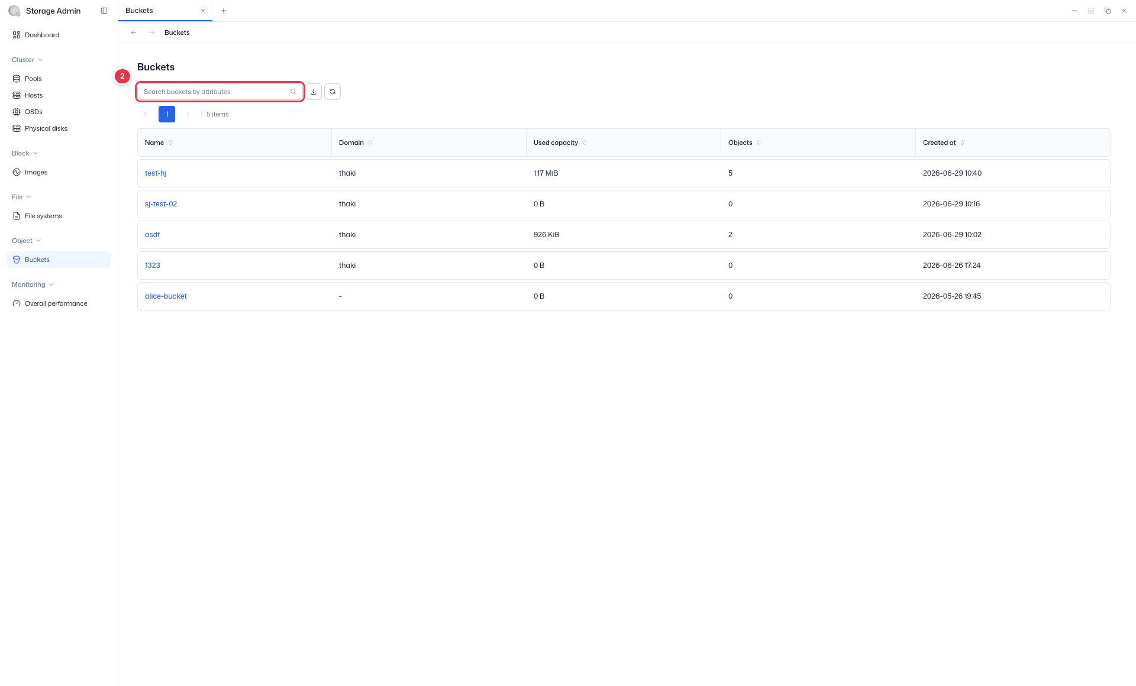The width and height of the screenshot is (1136, 686).
Task: Go to previous page chevron
Action: click(146, 114)
